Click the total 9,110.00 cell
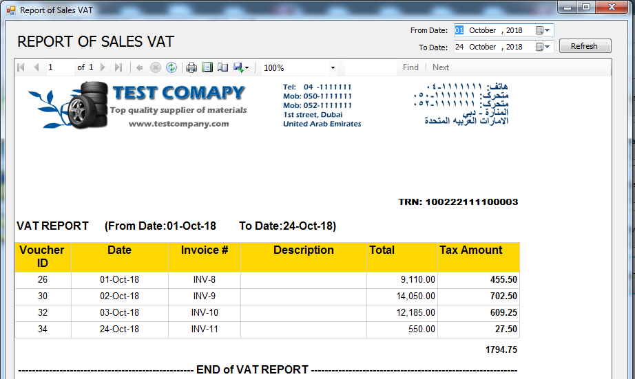Screen dimensions: 635x379 (x=402, y=279)
